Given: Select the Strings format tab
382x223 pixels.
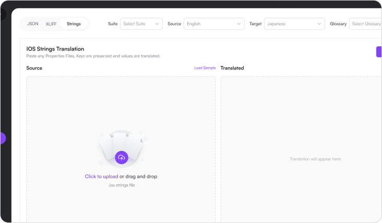Looking at the screenshot, I should point(74,24).
